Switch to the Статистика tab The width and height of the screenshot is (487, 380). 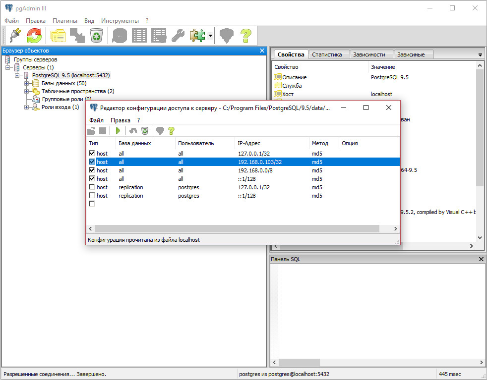[327, 54]
